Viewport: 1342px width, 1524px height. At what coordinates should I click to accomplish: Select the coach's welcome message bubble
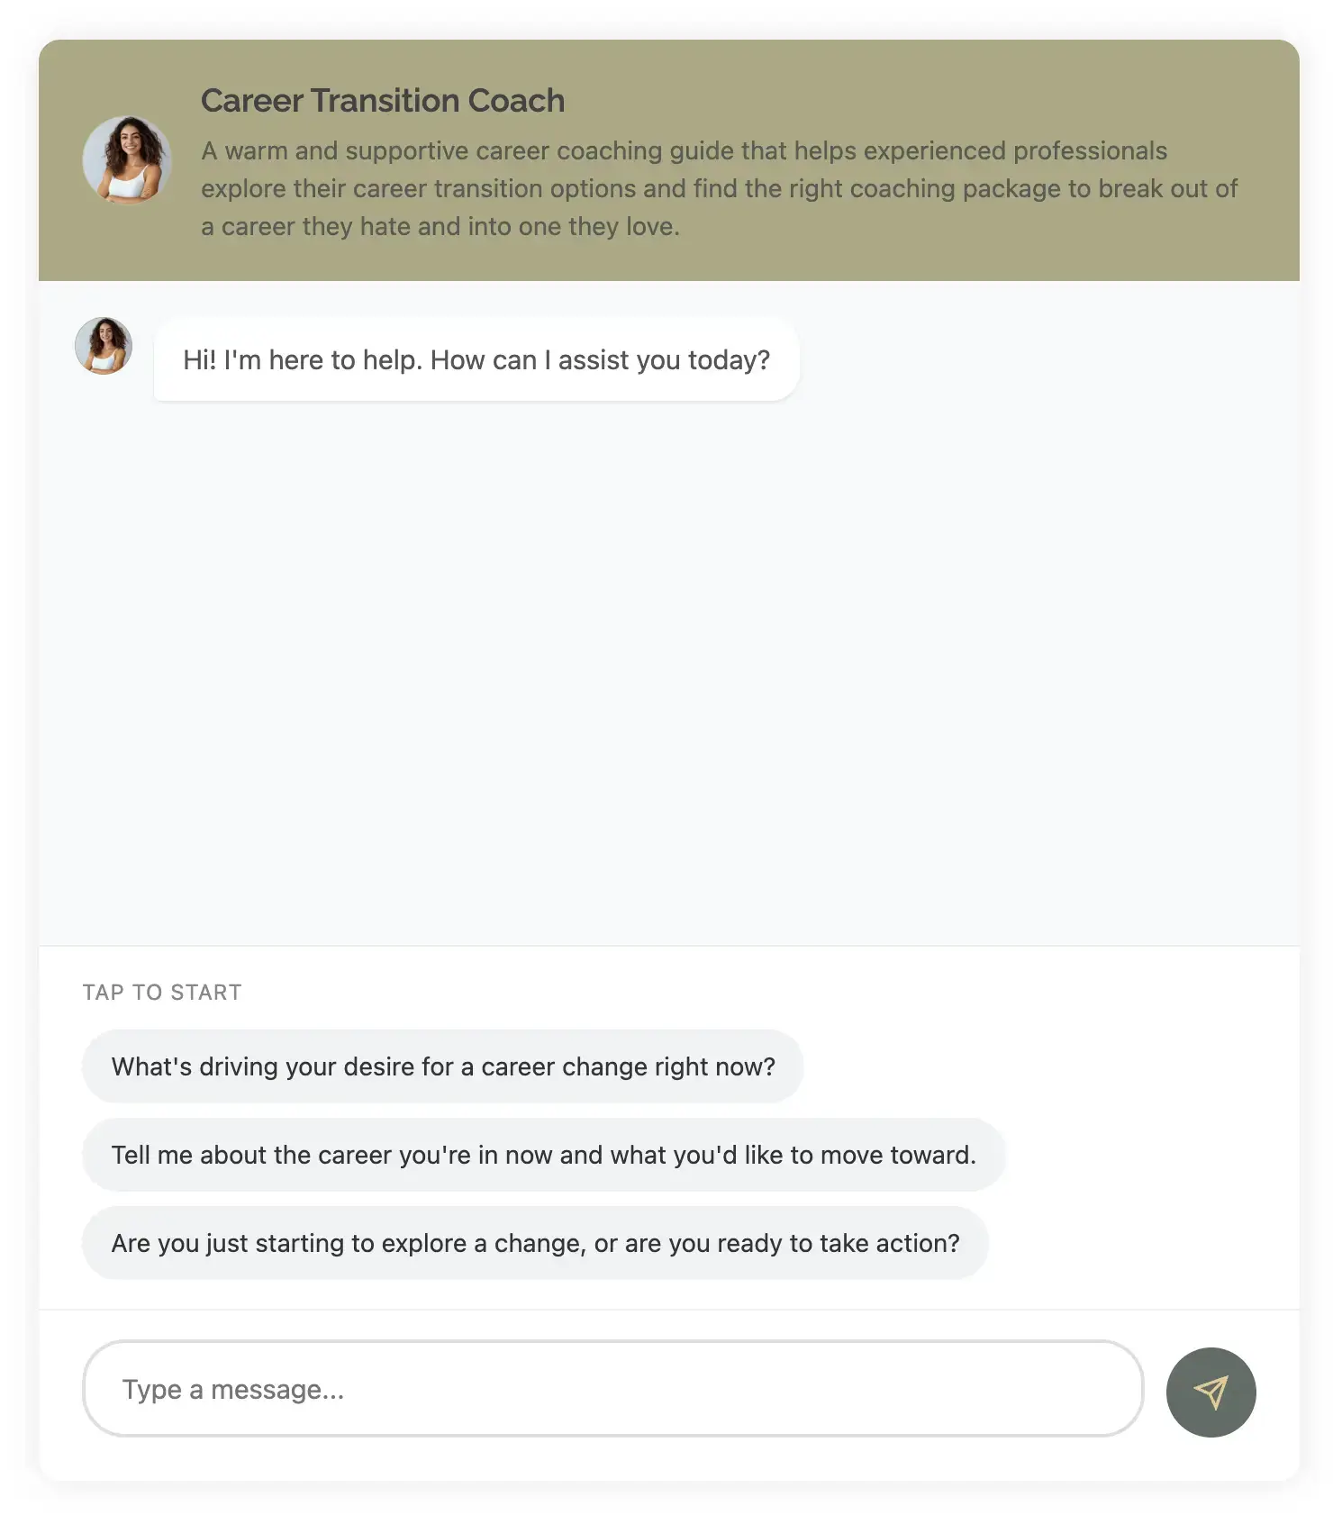pos(476,359)
